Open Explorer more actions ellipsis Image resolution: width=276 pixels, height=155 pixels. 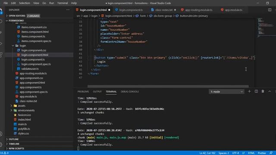click(x=68, y=10)
